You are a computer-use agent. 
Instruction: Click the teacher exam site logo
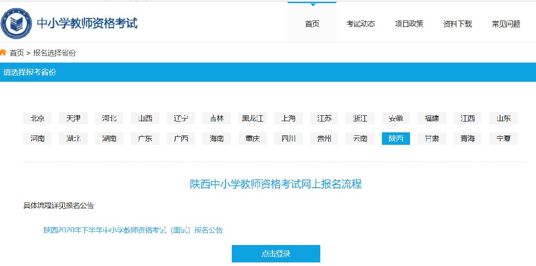(x=16, y=23)
